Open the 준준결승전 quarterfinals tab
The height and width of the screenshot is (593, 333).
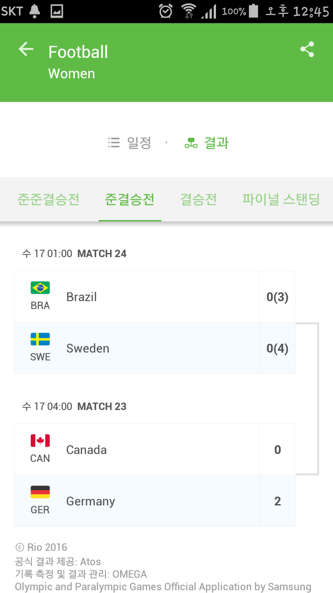click(49, 200)
